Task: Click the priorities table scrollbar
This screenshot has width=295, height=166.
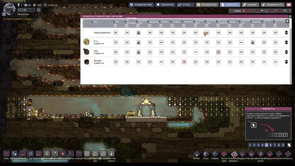Action: [x=291, y=56]
